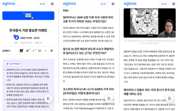The image size is (178, 111).
Task: Open the hamburger menu in the video thumbnail panel
Action: 174,4
